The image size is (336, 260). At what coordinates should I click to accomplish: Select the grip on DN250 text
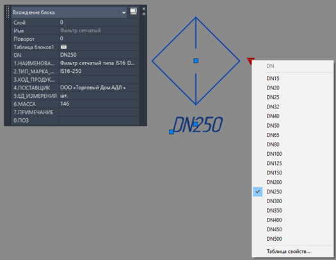coord(195,124)
